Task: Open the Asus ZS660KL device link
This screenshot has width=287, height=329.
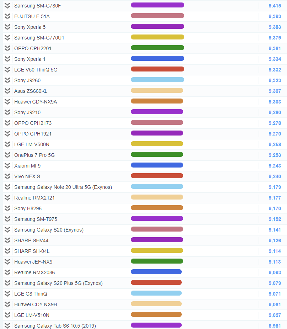Action: 31,91
